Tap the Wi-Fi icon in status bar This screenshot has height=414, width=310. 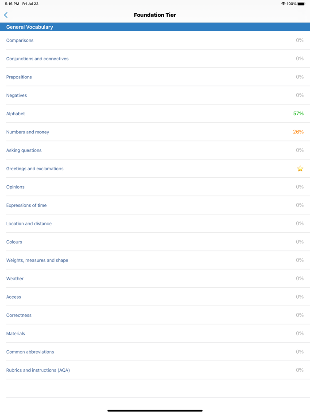[283, 3]
